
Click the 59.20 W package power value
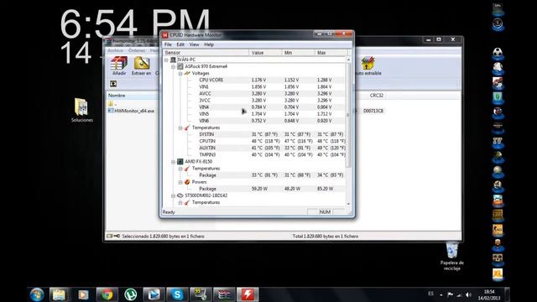259,189
